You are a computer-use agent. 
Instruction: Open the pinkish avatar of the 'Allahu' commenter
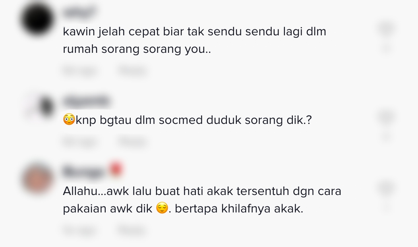[x=37, y=179]
